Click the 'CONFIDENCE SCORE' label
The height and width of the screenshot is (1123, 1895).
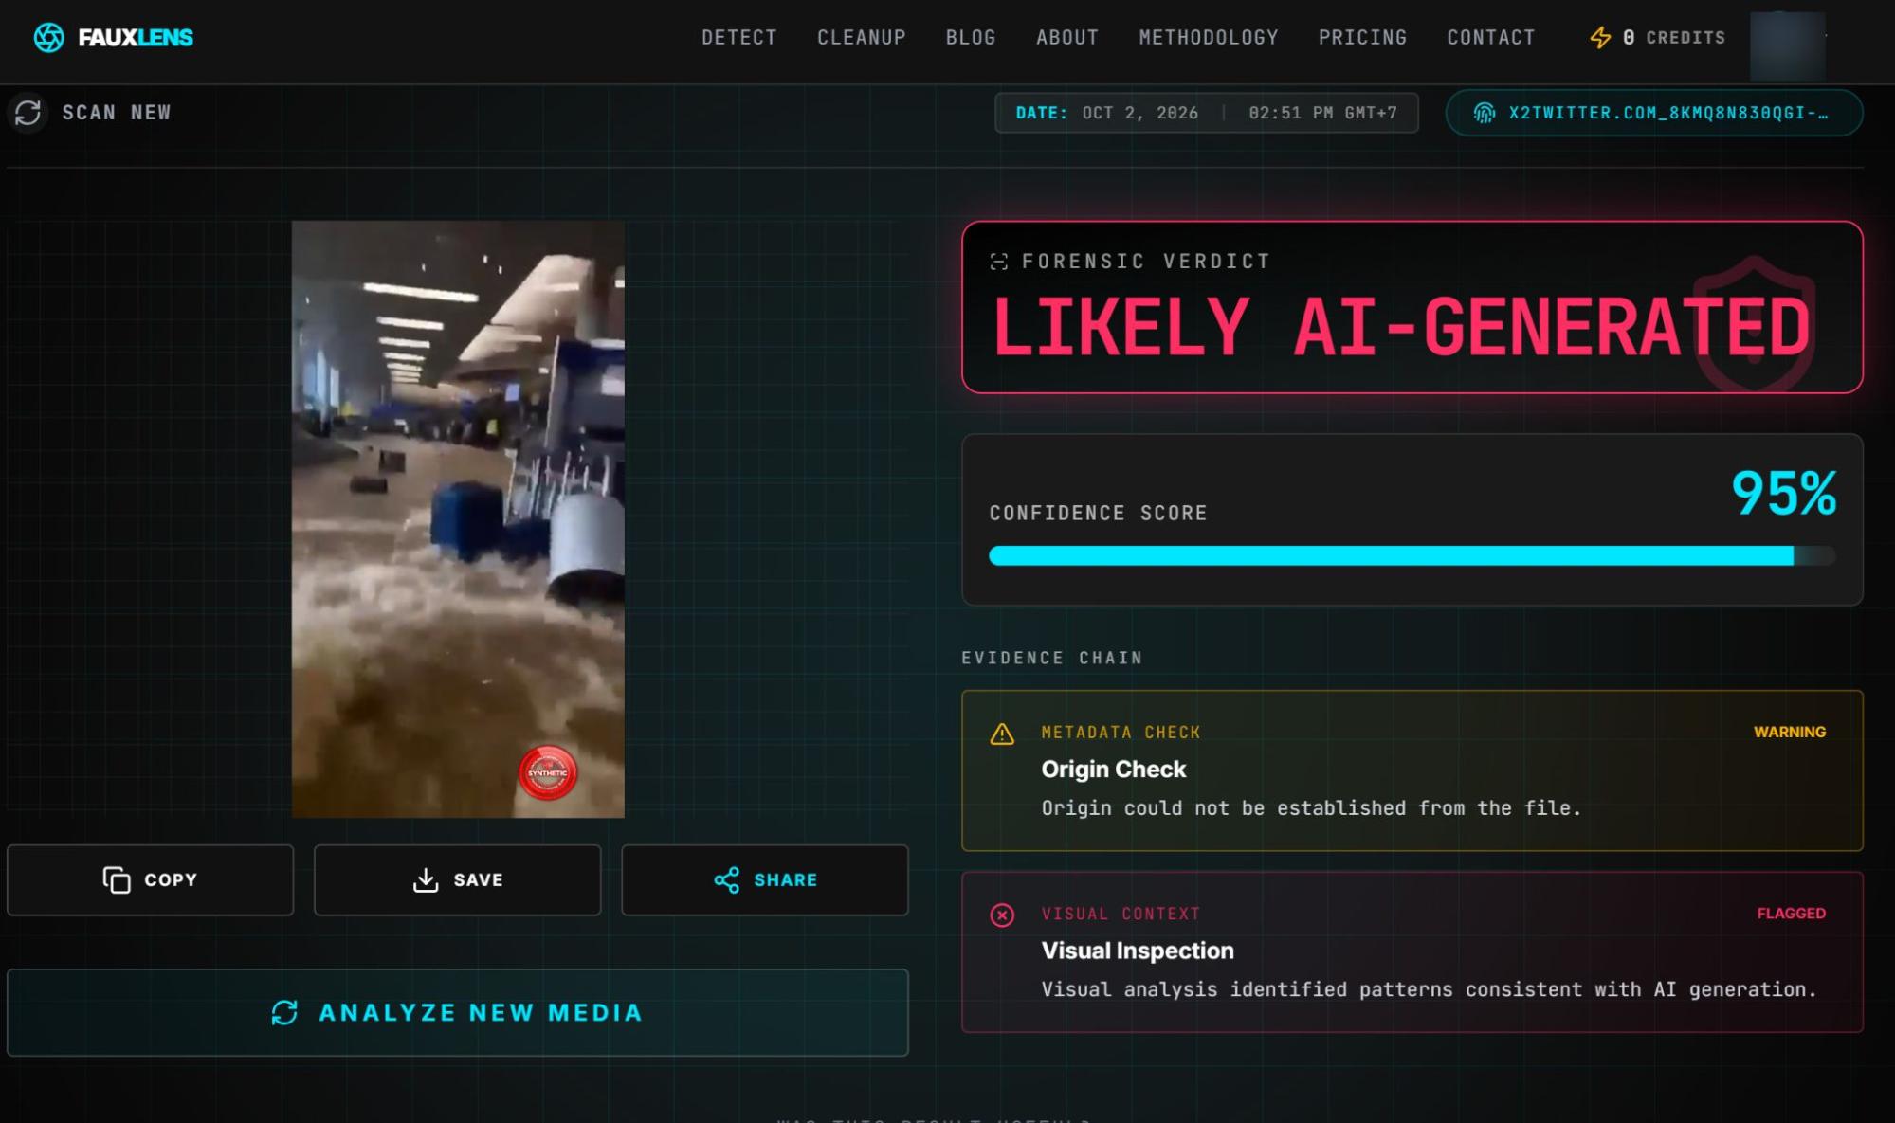1099,513
